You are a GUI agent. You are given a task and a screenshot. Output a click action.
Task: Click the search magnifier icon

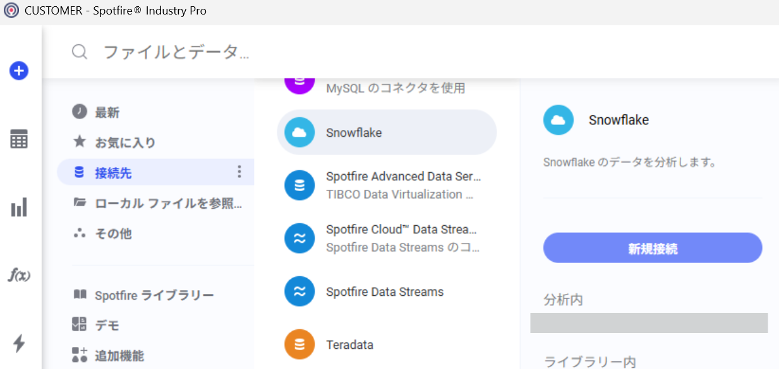click(80, 52)
